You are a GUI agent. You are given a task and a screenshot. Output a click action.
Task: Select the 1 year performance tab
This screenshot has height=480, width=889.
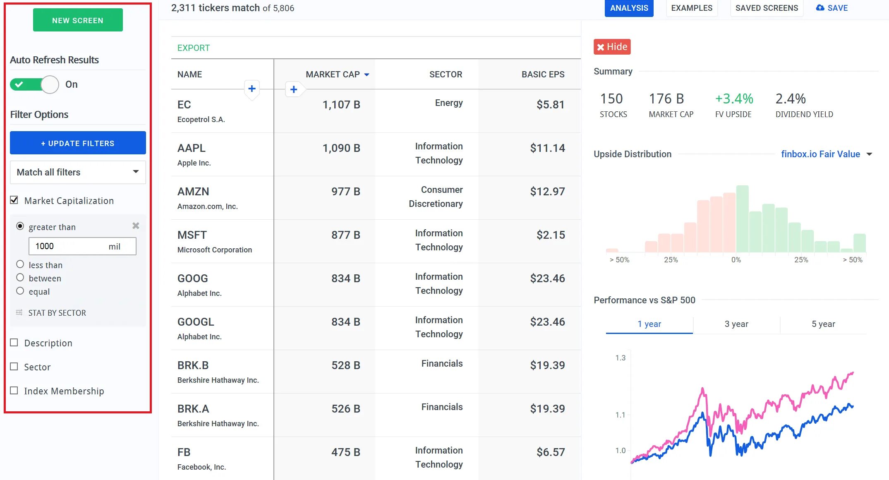tap(649, 324)
